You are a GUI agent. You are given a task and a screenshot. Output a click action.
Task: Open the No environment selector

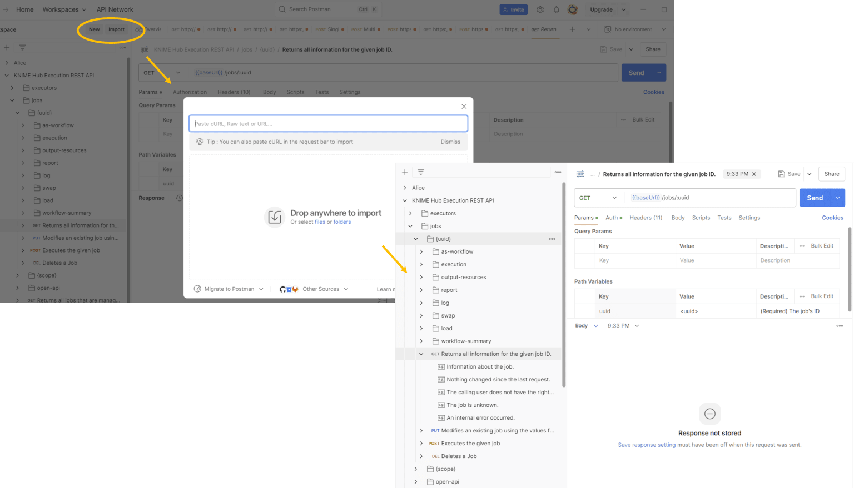click(x=635, y=29)
